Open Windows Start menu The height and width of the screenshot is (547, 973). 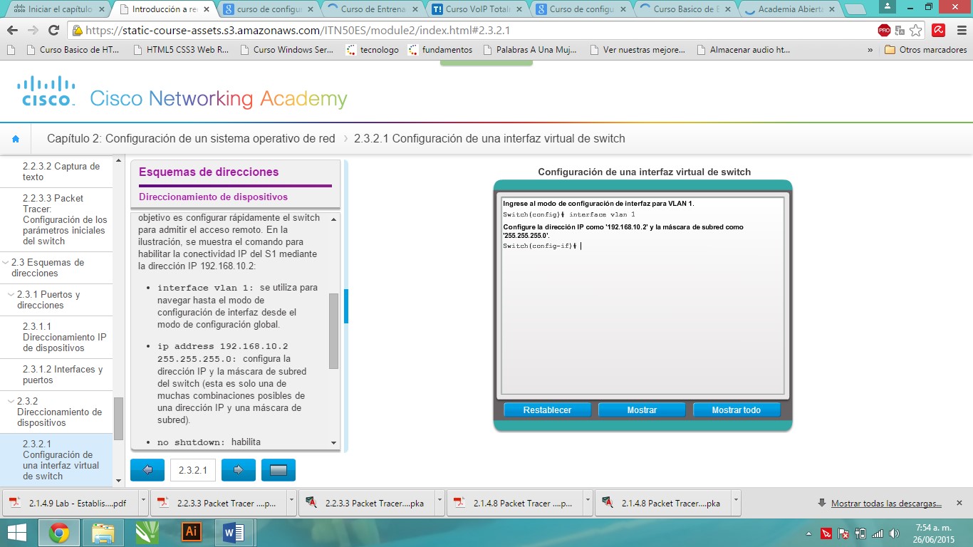pyautogui.click(x=17, y=532)
